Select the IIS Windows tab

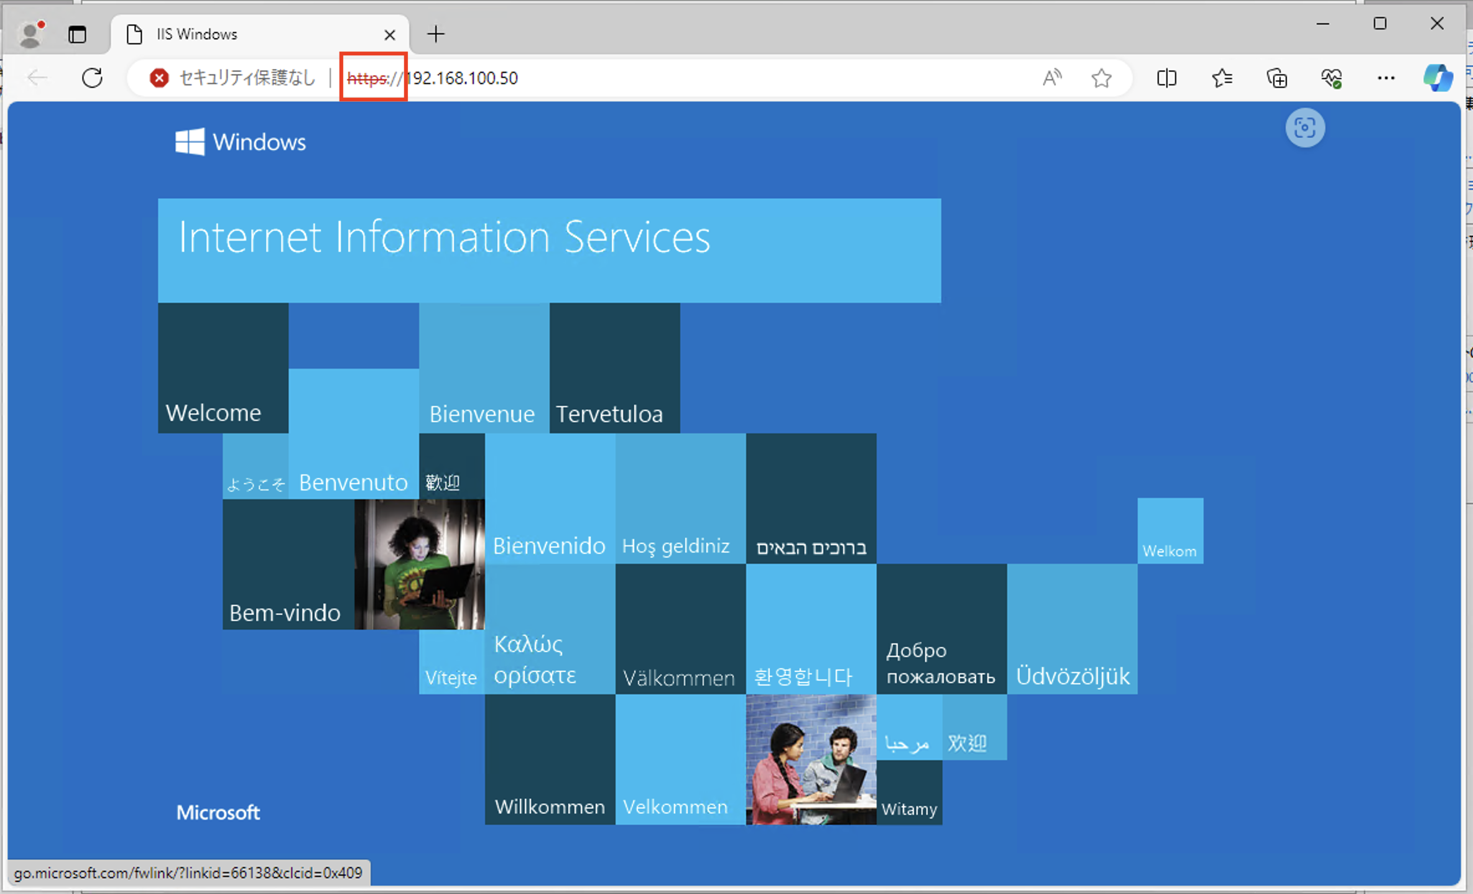pyautogui.click(x=259, y=34)
